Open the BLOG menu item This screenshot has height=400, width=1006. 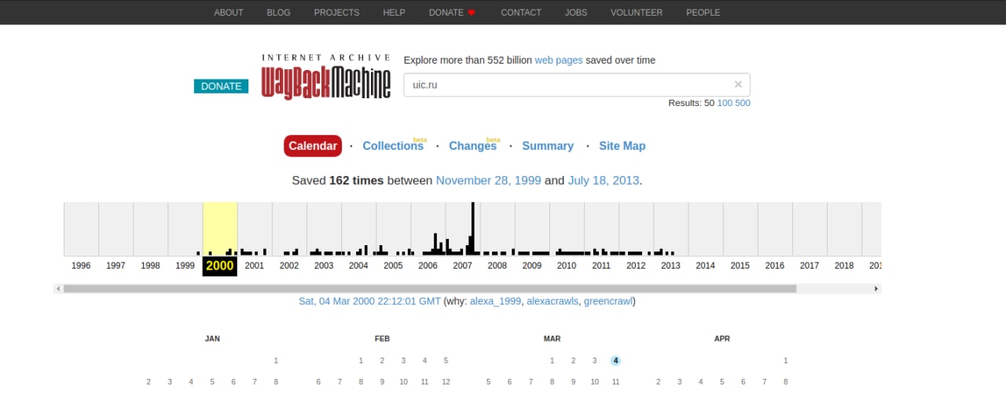click(x=278, y=13)
